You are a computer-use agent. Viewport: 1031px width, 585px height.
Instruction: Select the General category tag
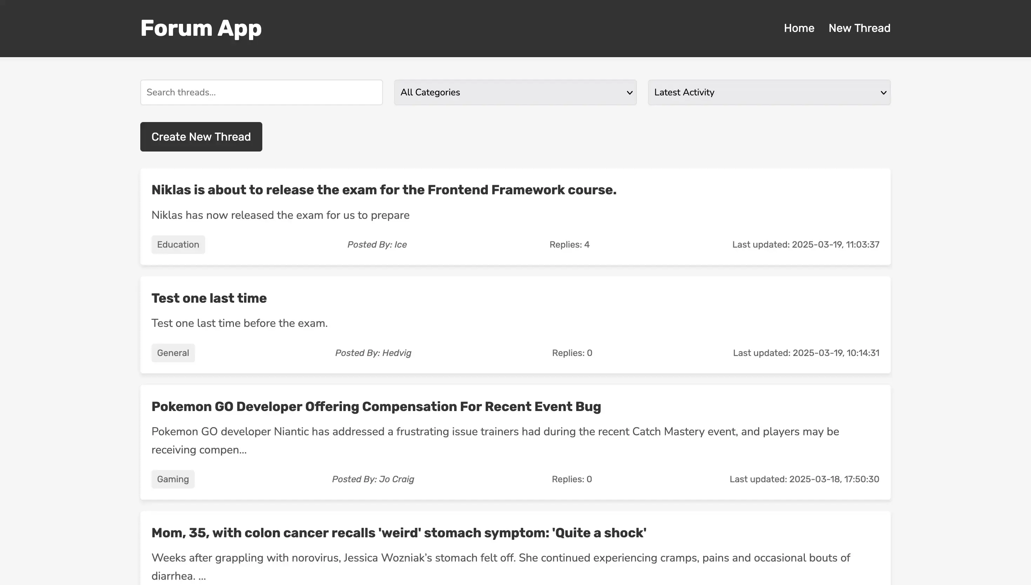coord(173,353)
